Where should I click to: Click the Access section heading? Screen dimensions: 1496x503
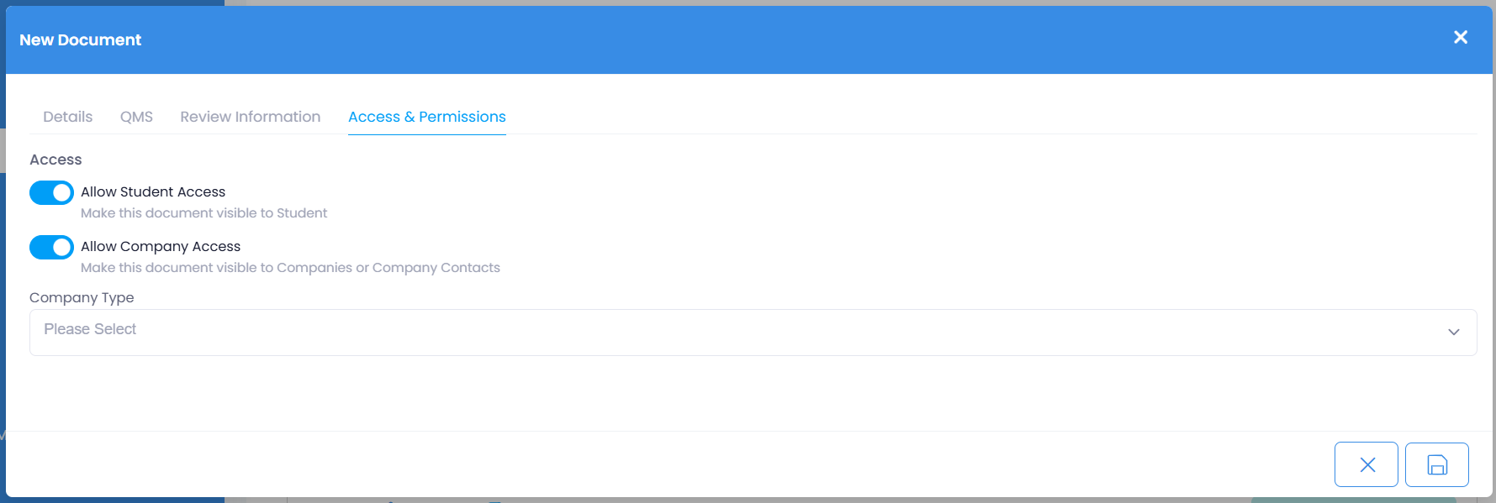56,160
